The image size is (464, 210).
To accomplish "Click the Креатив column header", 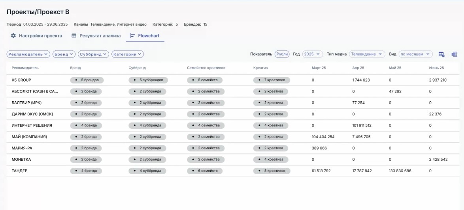I will 260,68.
